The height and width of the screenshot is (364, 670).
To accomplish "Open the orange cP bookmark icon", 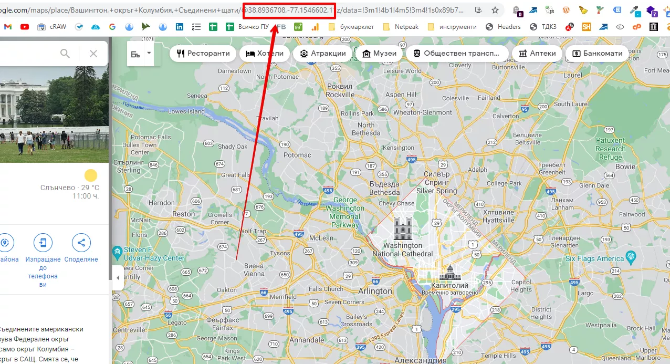I will pyautogui.click(x=637, y=27).
